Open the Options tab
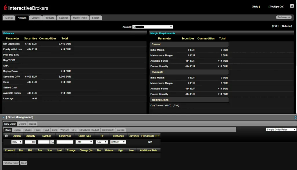Image resolution: width=297 pixels, height=170 pixels. tap(35, 18)
